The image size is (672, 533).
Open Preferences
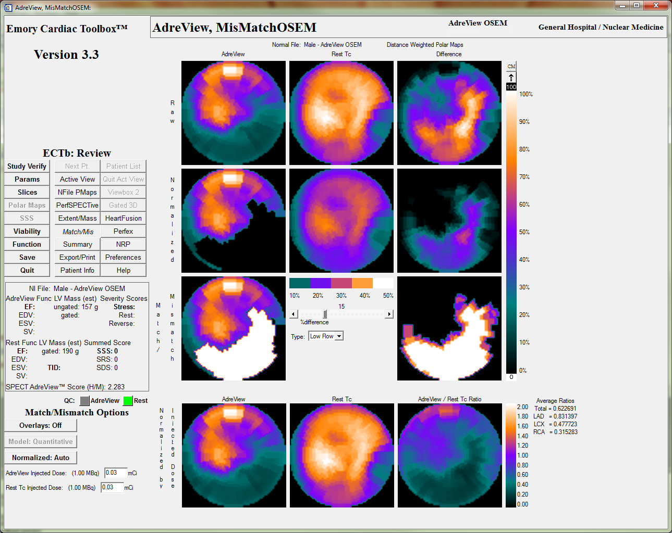coord(124,257)
